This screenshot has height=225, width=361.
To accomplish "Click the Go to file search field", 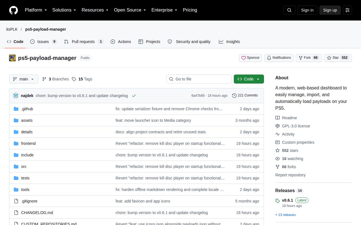I will click(x=199, y=79).
